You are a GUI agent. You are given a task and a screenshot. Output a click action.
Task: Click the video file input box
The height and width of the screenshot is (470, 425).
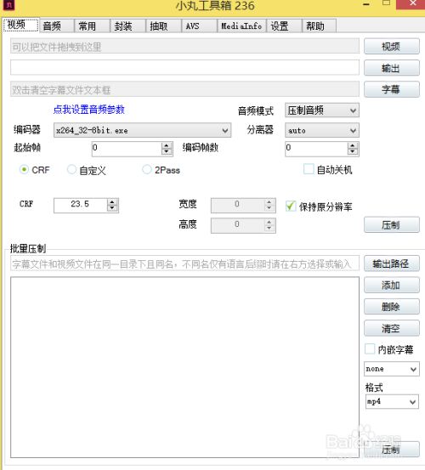184,46
